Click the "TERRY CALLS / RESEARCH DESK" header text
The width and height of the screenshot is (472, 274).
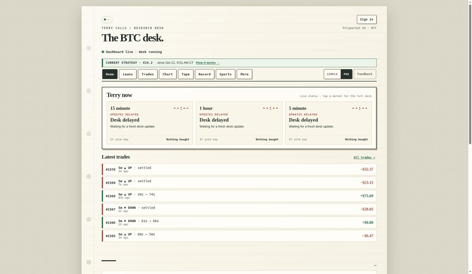pos(133,28)
